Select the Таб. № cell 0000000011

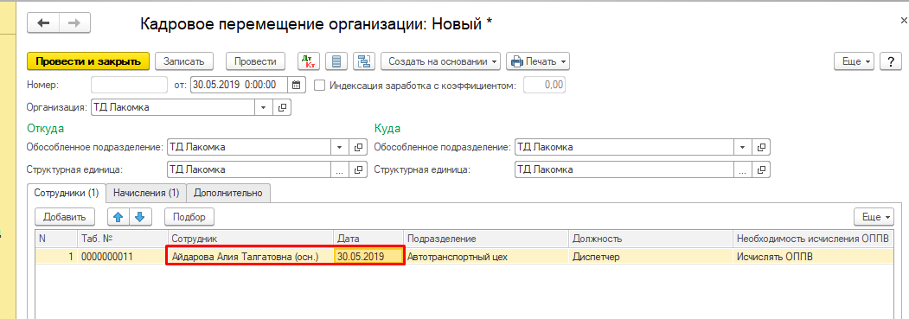122,257
